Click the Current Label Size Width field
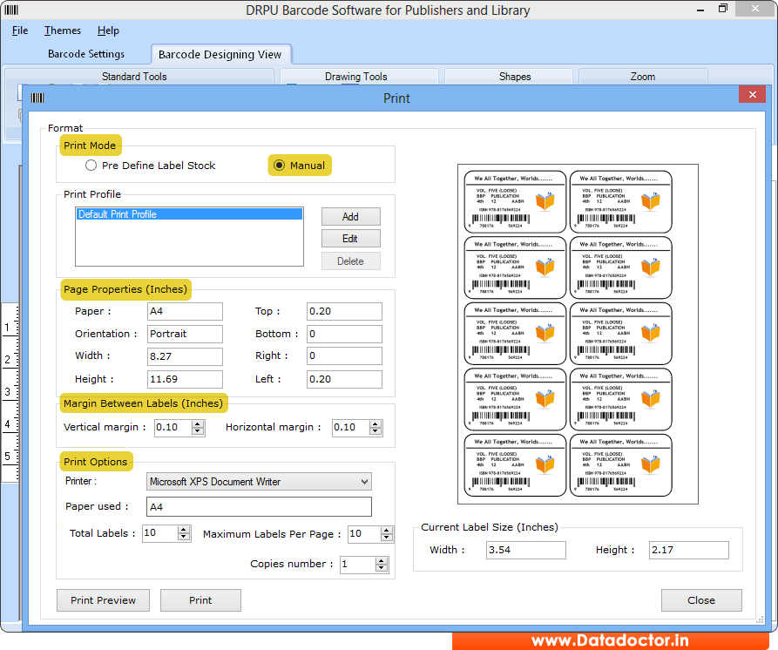 [526, 551]
